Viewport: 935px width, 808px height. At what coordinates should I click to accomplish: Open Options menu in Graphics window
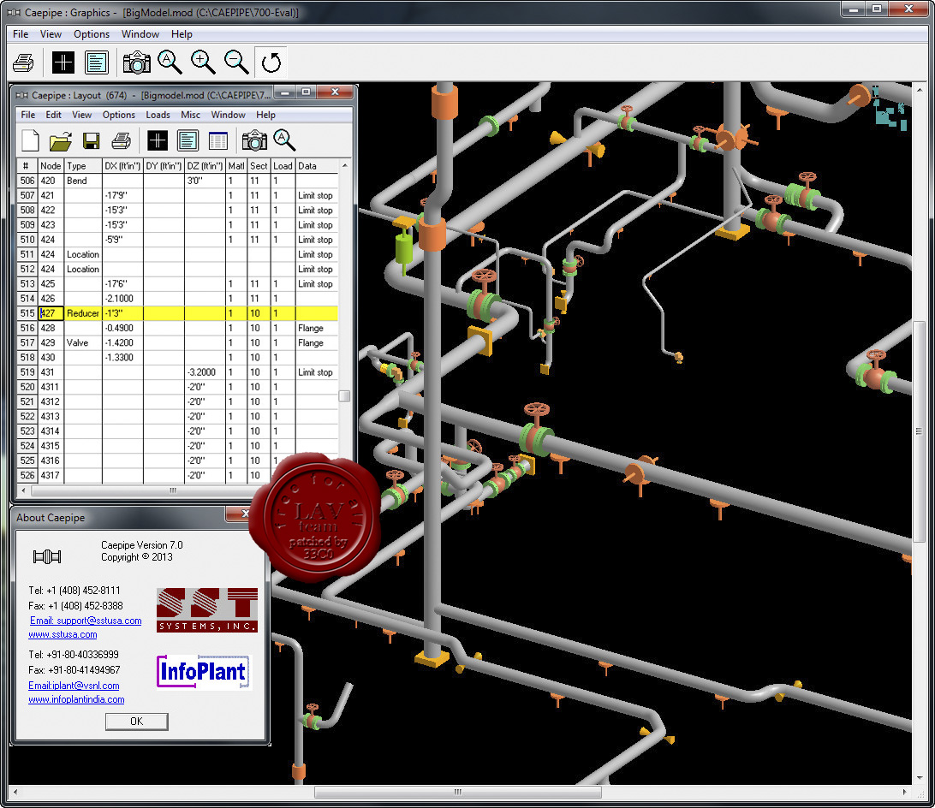92,34
